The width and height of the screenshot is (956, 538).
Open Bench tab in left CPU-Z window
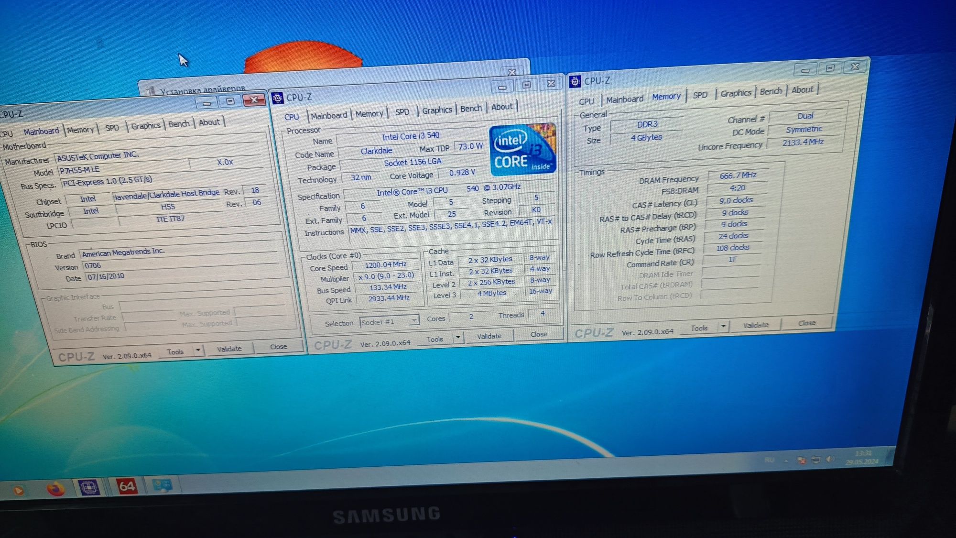coord(179,124)
